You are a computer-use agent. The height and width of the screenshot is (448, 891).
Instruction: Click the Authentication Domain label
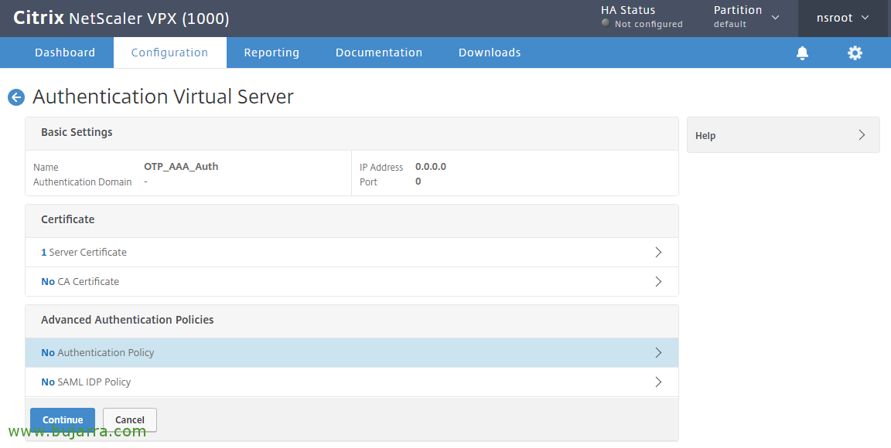pos(83,182)
